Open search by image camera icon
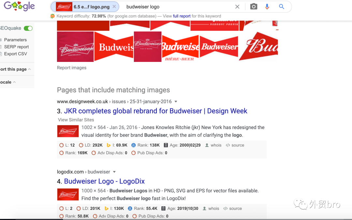The height and width of the screenshot is (220, 352). tap(254, 7)
